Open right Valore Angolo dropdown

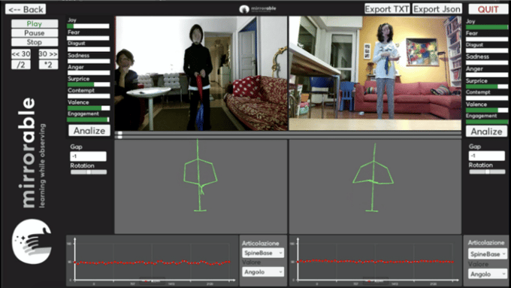tap(488, 274)
